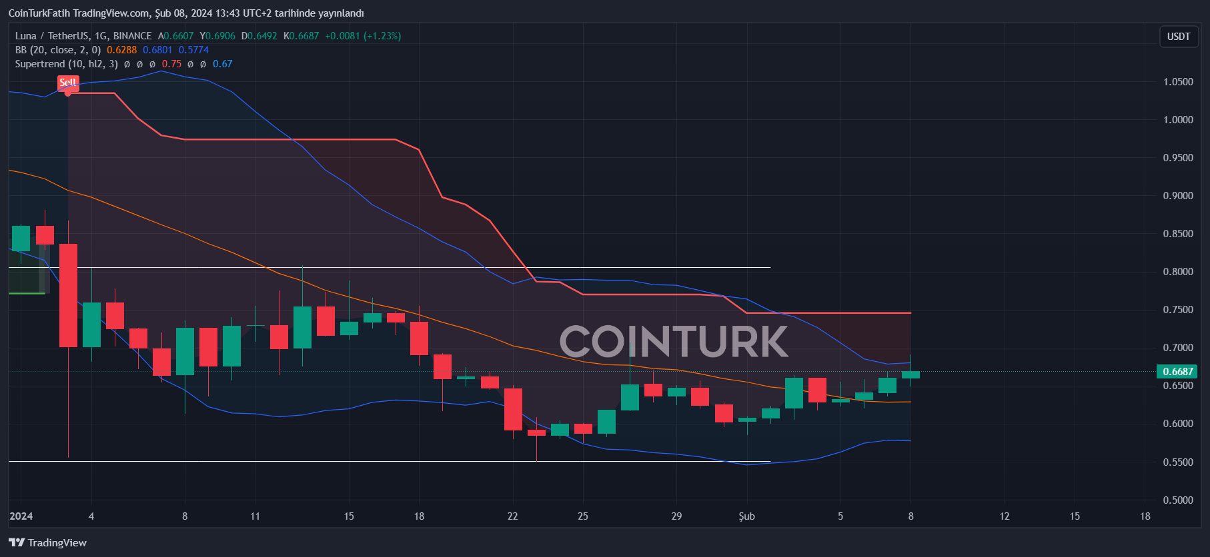
Task: Click the 0.5500 price axis label
Action: click(1178, 462)
